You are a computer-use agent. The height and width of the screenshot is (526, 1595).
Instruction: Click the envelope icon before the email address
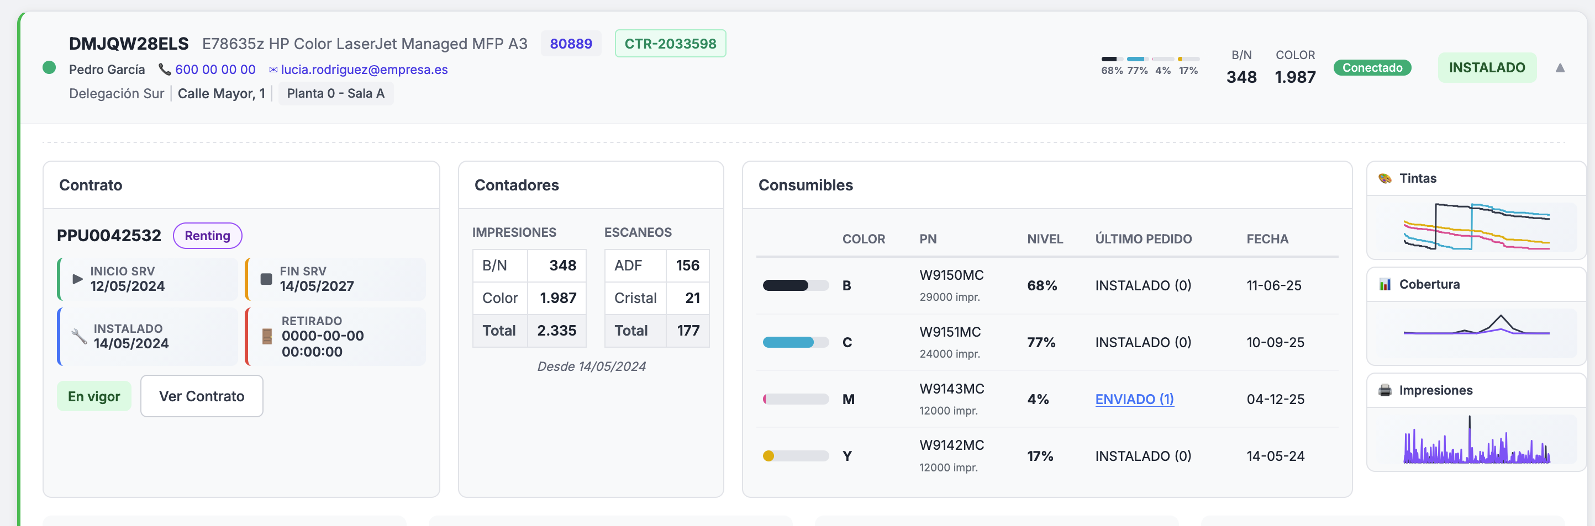[273, 70]
